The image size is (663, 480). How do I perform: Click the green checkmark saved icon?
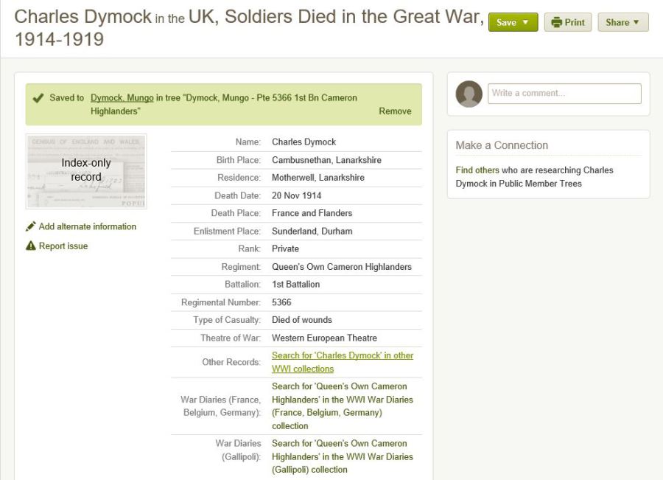(x=38, y=97)
